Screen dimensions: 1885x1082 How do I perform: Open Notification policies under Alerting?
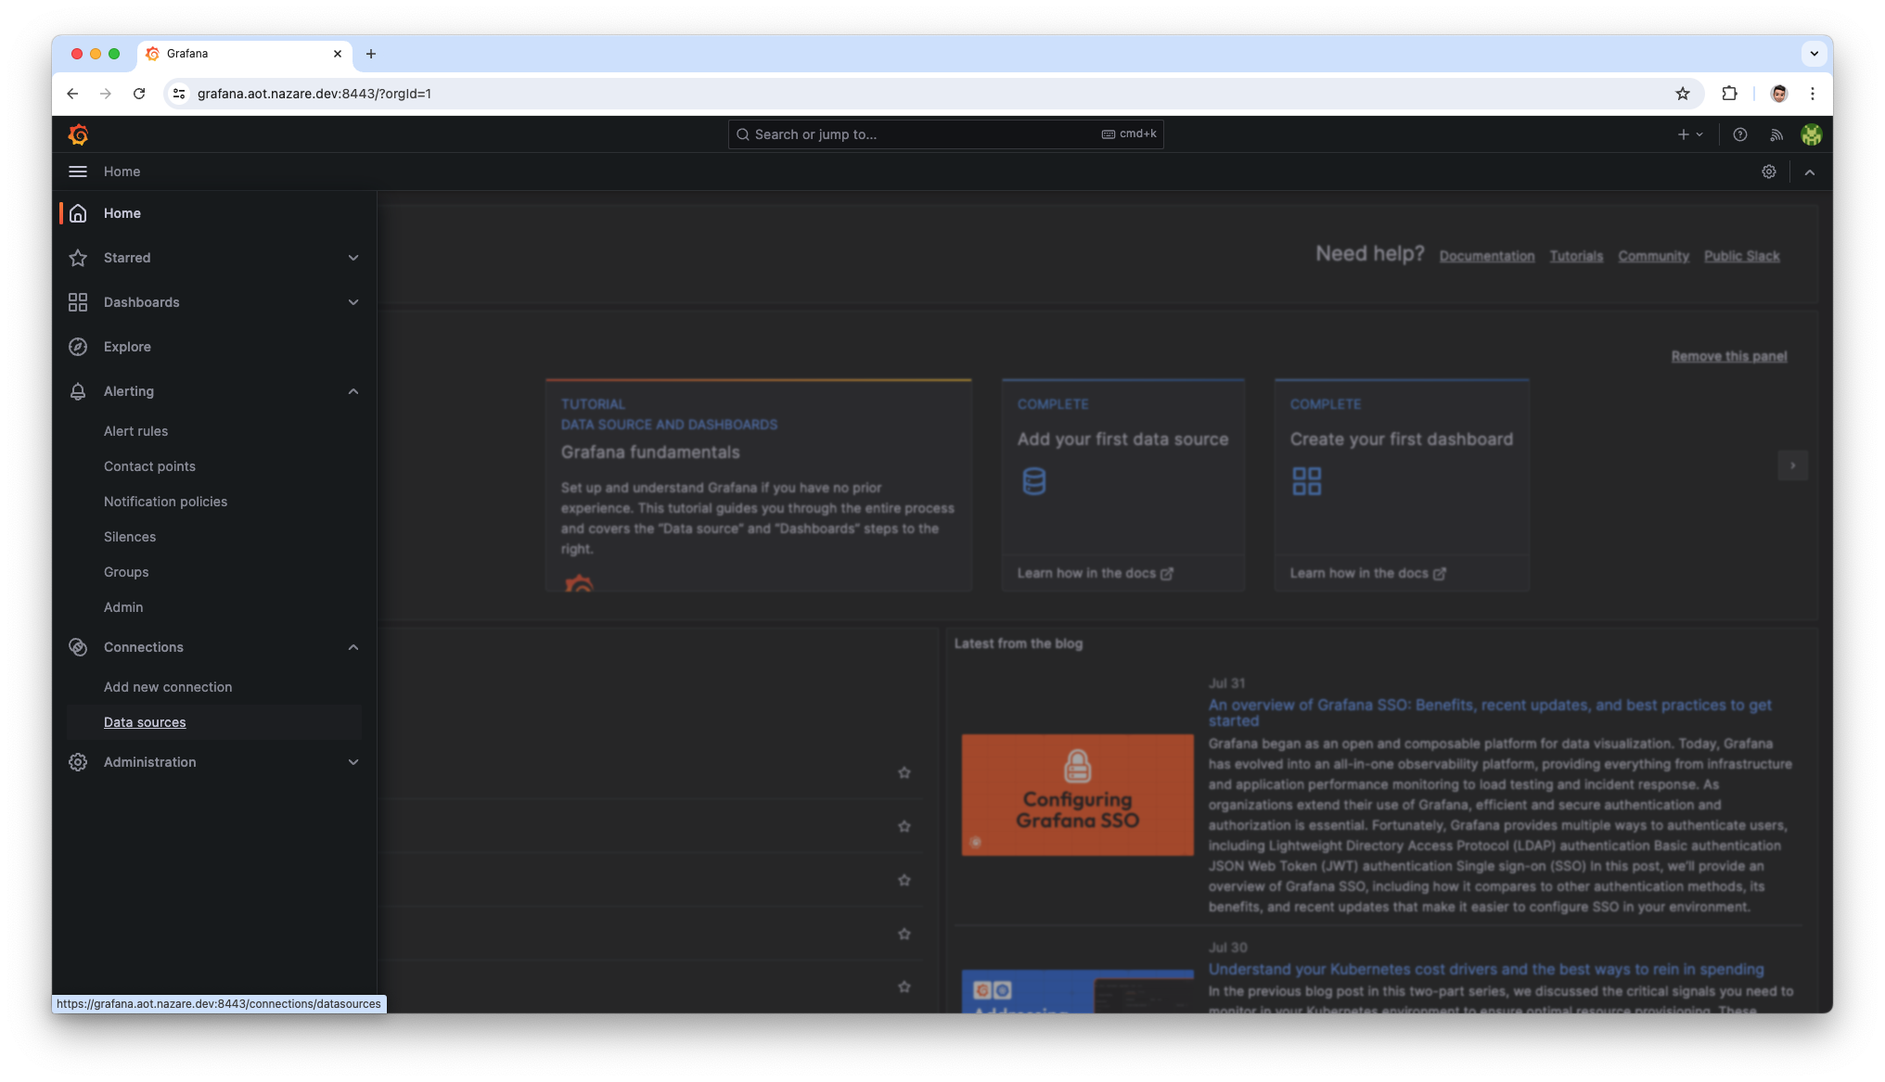[165, 502]
